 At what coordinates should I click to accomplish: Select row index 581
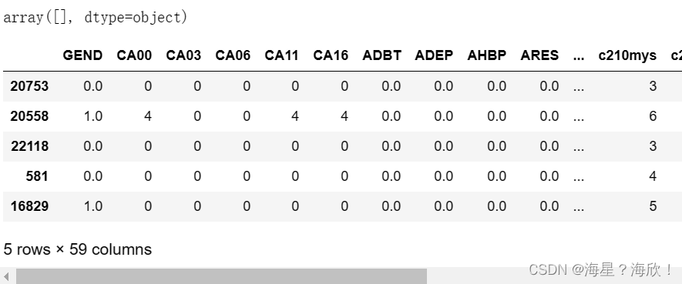pyautogui.click(x=37, y=176)
